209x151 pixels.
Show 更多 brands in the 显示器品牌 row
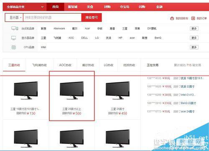pos(194,38)
